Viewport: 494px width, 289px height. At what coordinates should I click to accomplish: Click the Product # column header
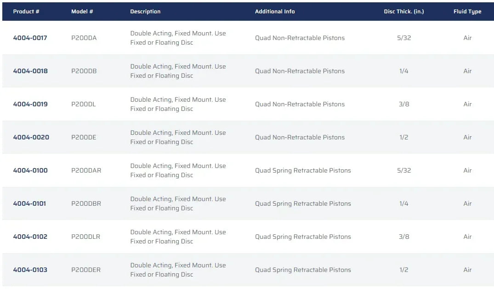pos(26,12)
